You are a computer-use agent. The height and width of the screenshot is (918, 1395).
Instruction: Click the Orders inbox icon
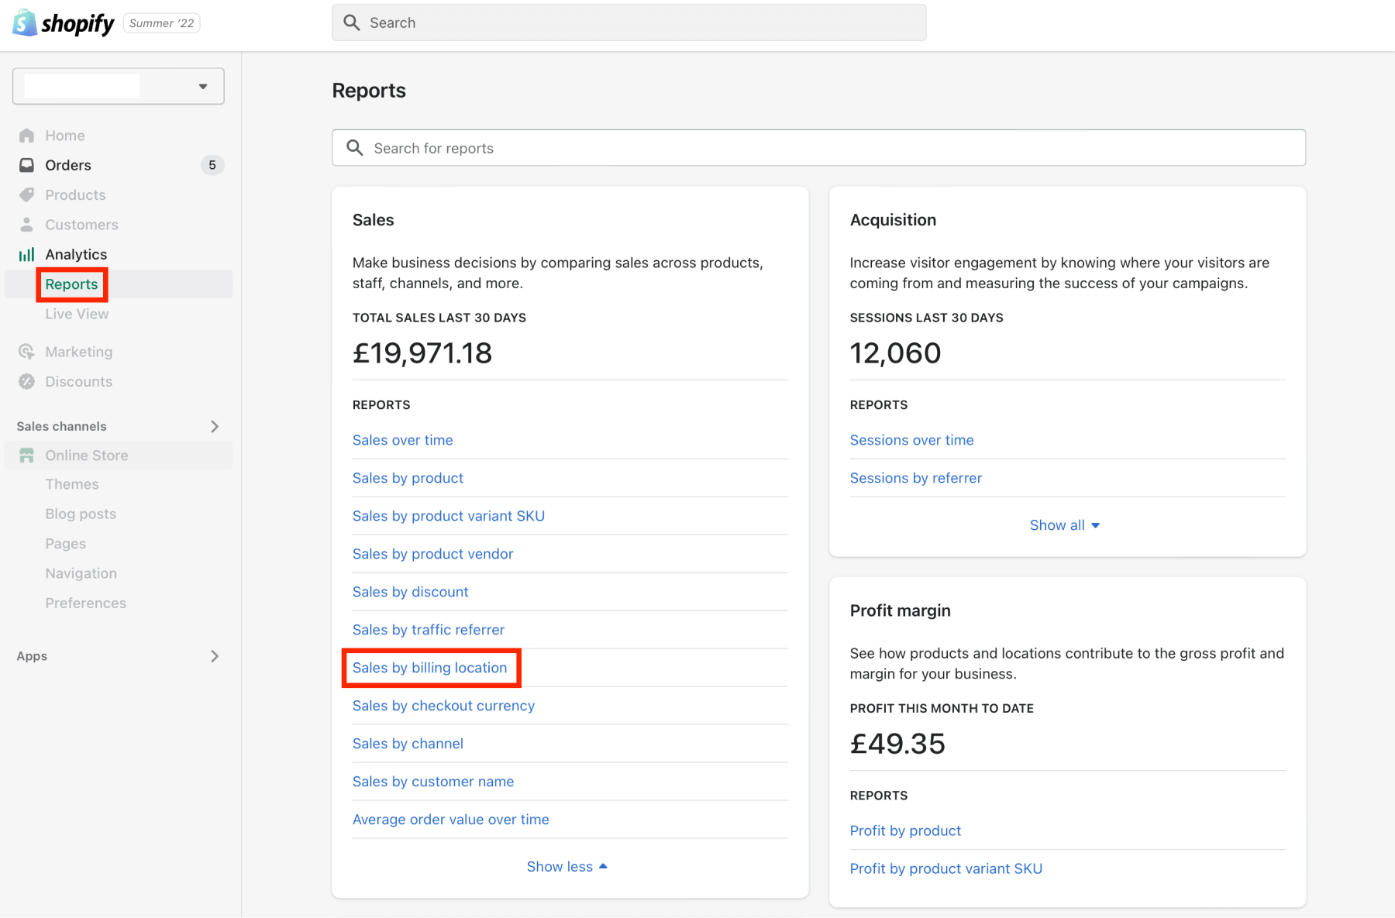point(27,165)
